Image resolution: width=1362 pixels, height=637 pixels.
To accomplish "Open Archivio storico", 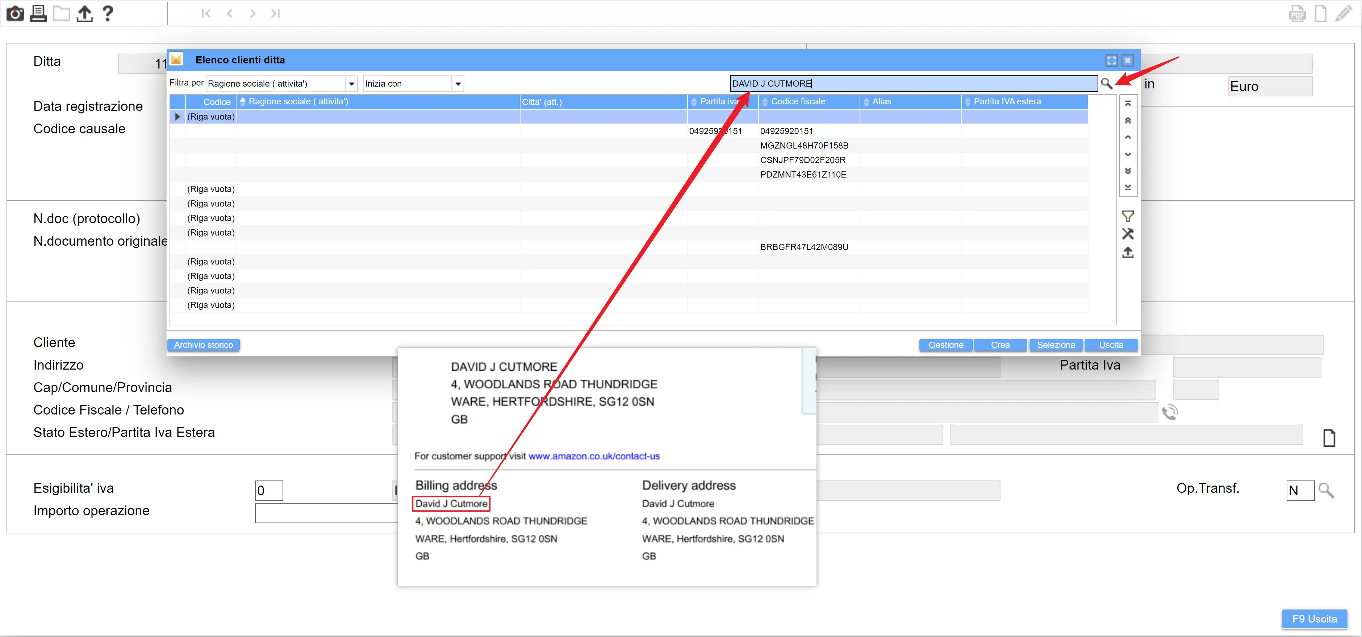I will click(x=203, y=345).
